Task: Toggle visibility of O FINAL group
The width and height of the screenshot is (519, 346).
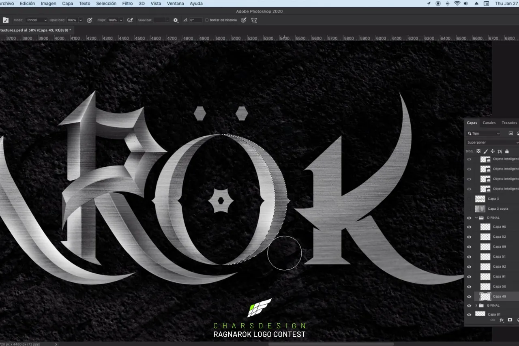Action: [469, 218]
